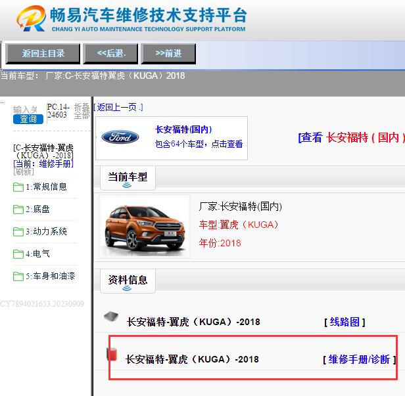Image resolution: width=405 pixels, height=396 pixels.
Task: Open the [线路图] wiring diagram link
Action: coord(345,322)
